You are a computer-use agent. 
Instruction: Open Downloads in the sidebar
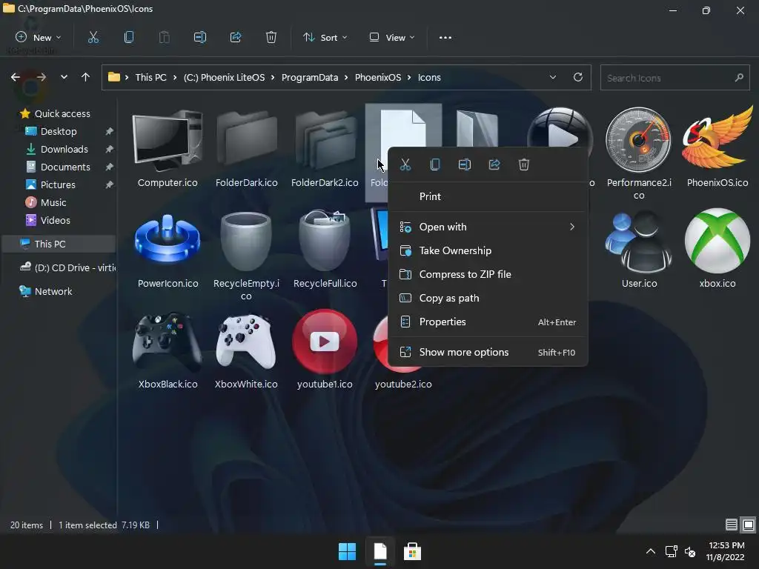click(x=64, y=149)
